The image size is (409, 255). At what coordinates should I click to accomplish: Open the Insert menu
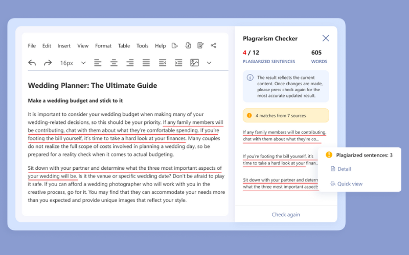(x=64, y=46)
